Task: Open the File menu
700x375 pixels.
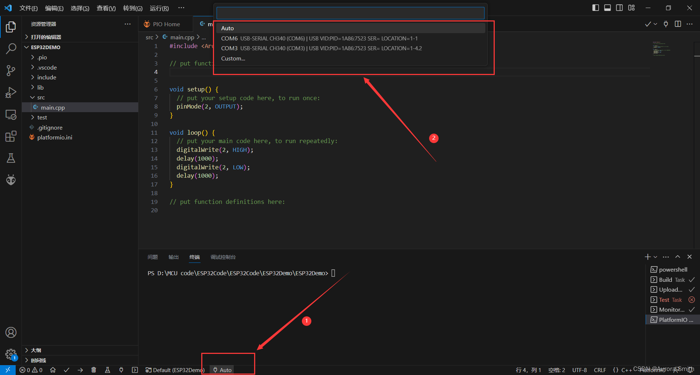Action: [28, 8]
